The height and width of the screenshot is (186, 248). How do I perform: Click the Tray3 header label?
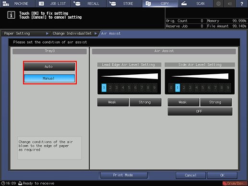click(49, 51)
